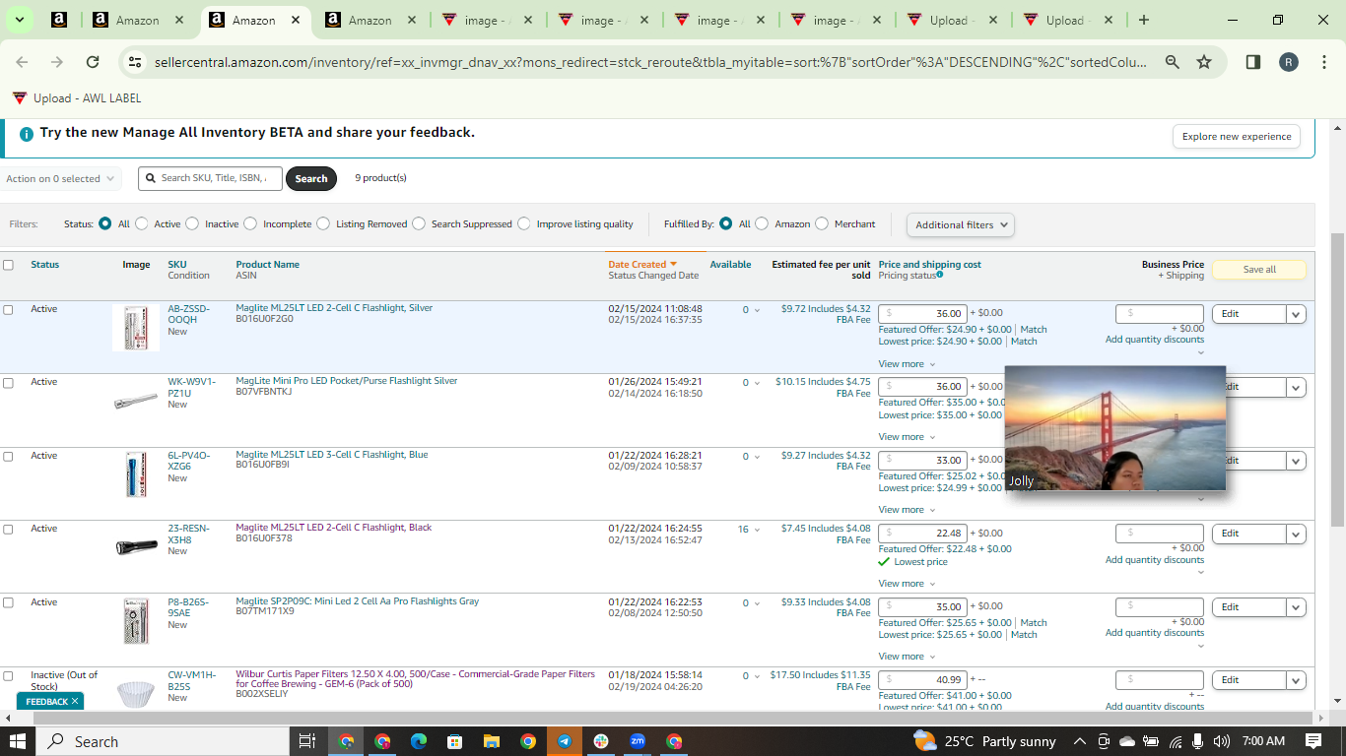Click the Wilbur Curtis paper filters image
Image resolution: width=1346 pixels, height=756 pixels.
click(136, 693)
